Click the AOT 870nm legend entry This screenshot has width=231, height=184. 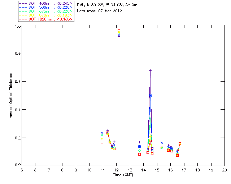(x=45, y=15)
